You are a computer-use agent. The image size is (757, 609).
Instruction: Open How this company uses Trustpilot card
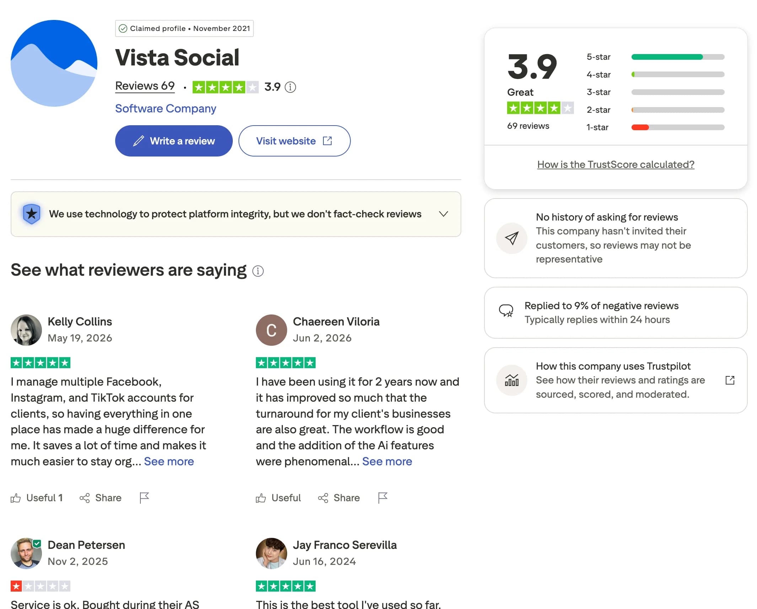(x=616, y=380)
